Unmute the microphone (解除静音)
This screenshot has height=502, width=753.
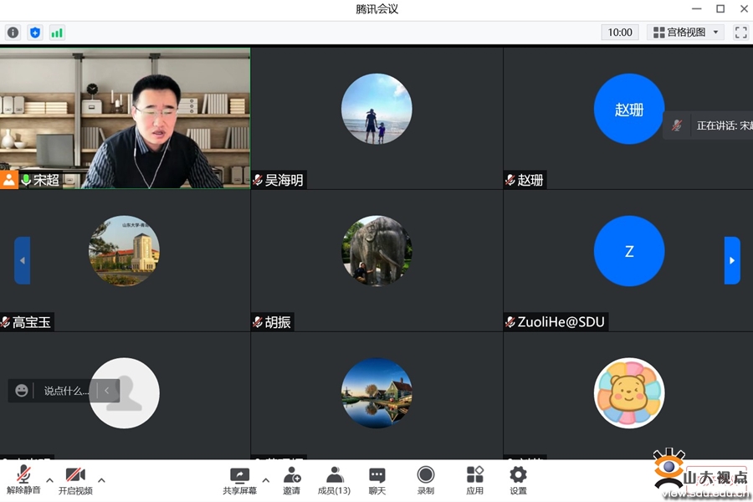23,480
